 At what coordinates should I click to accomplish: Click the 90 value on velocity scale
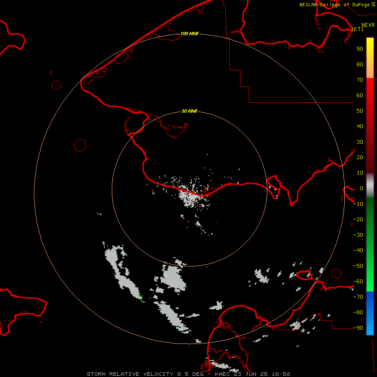(360, 49)
